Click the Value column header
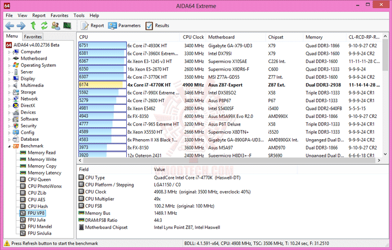This screenshot has height=250, width=392. (x=224, y=170)
